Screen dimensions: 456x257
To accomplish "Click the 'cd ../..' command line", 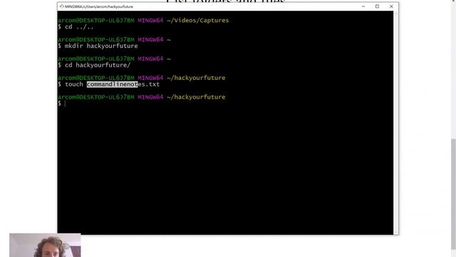I will 76,27.
